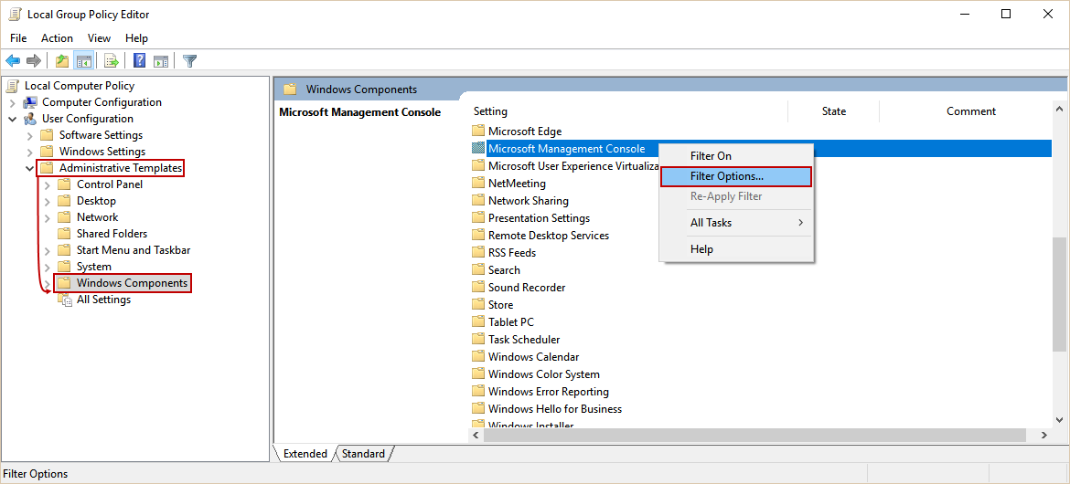Viewport: 1070px width, 484px height.
Task: Expand the Control Panel tree folder
Action: click(48, 184)
